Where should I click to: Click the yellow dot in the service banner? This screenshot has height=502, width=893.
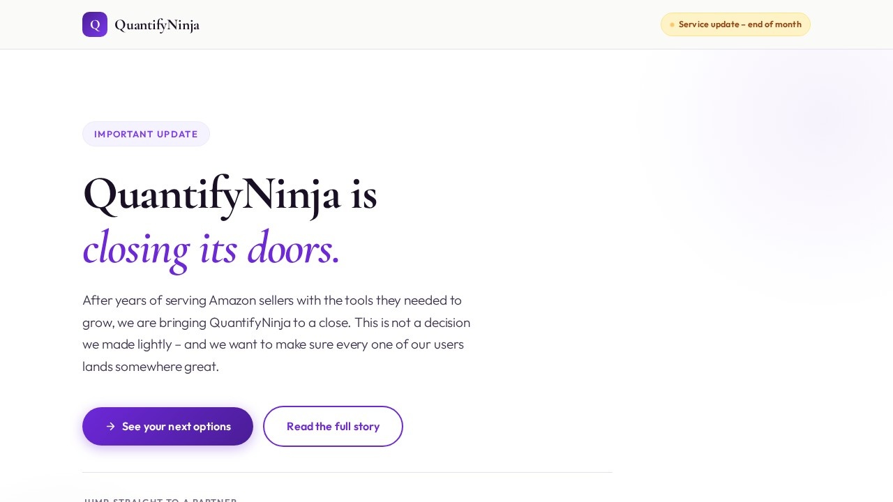click(673, 24)
